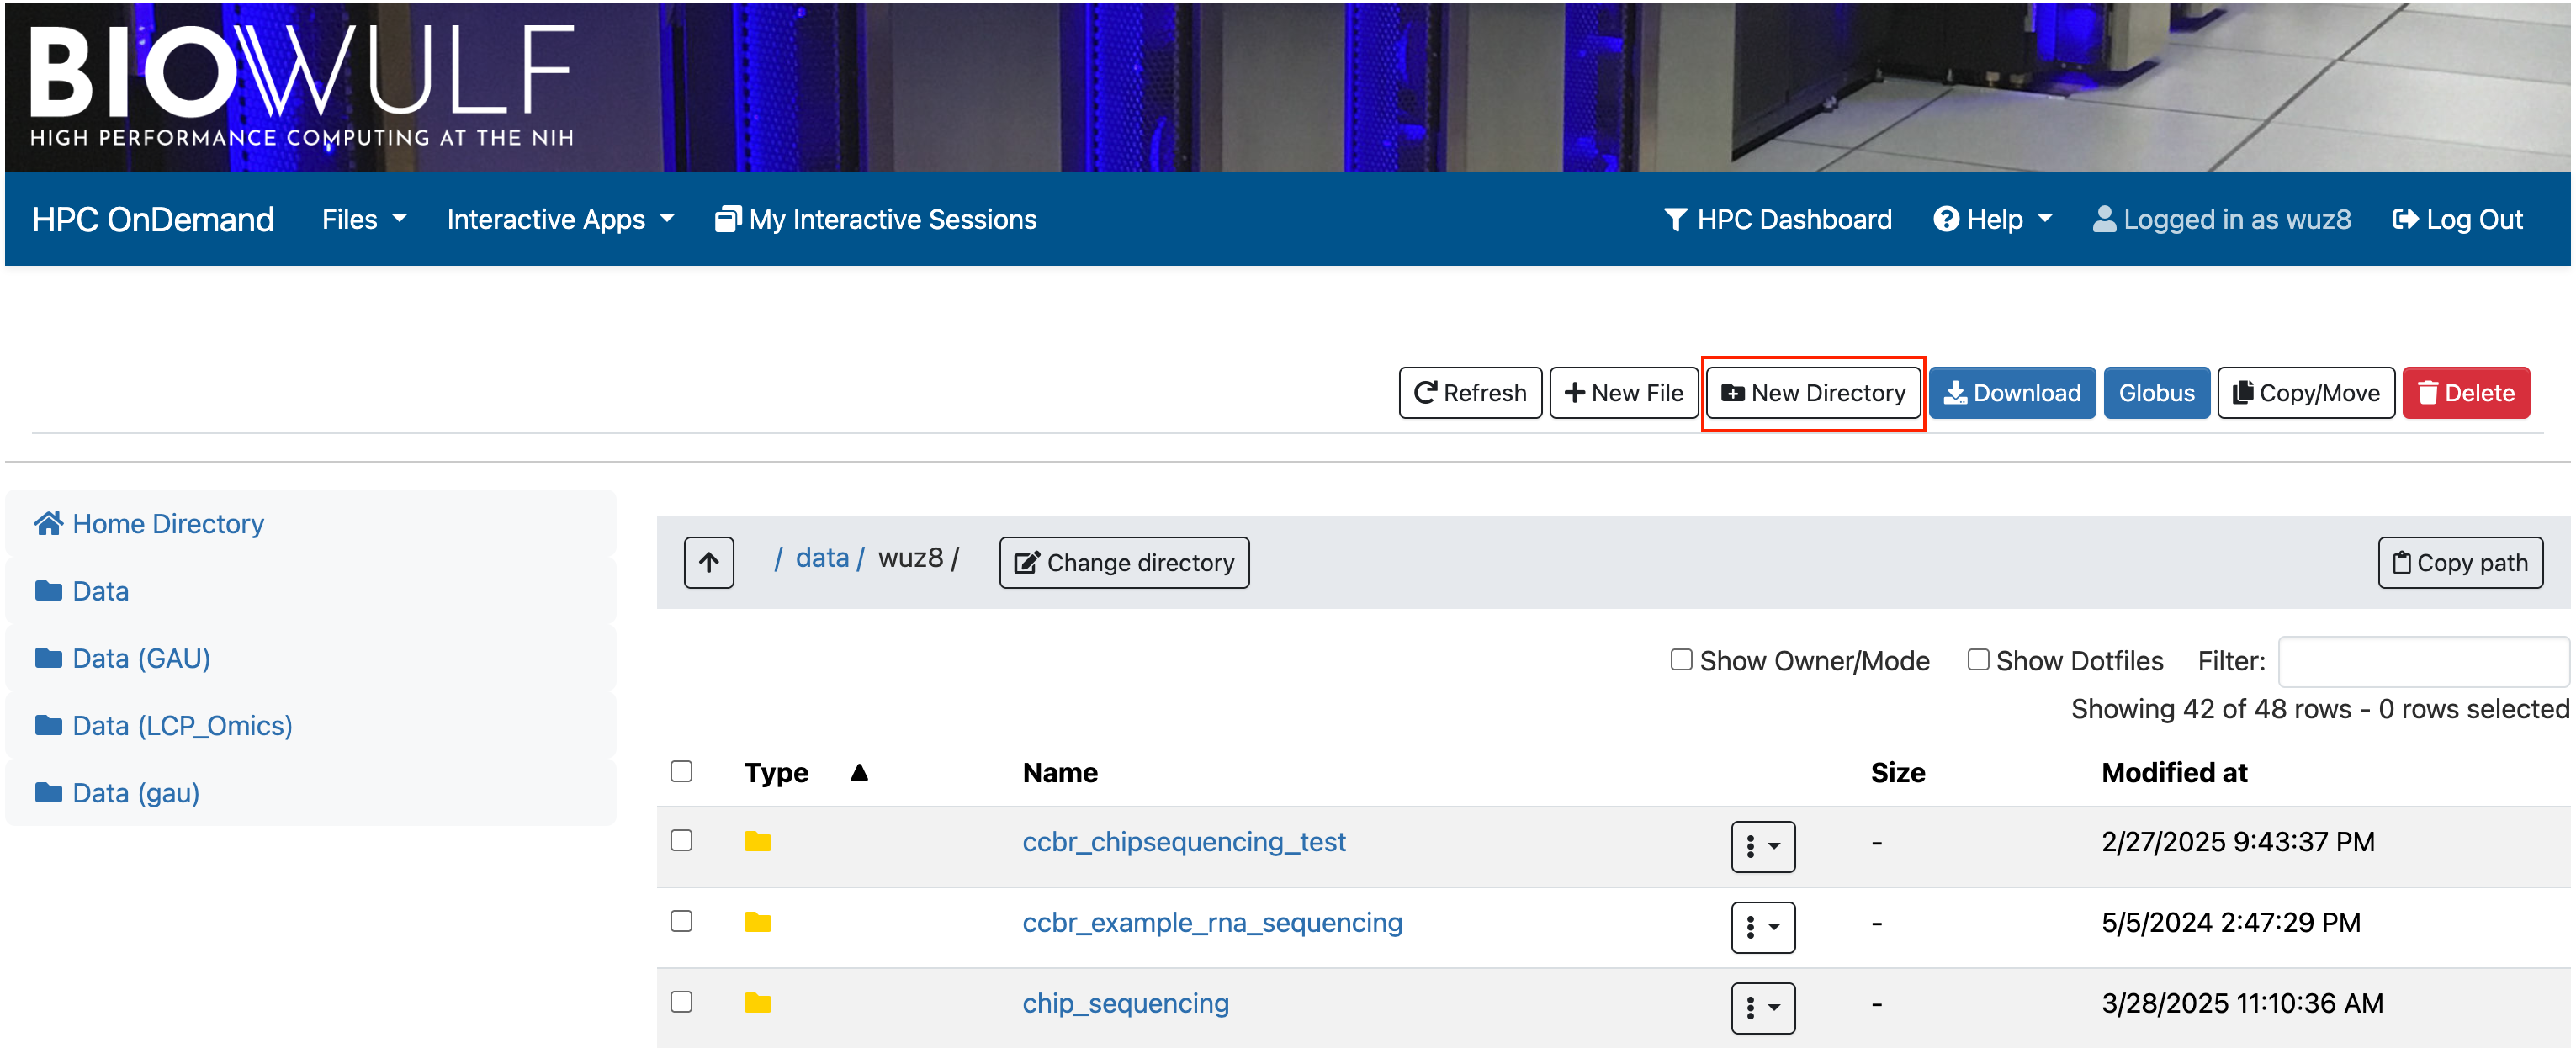Open My Interactive Sessions
This screenshot has height=1048, width=2576.
click(876, 219)
